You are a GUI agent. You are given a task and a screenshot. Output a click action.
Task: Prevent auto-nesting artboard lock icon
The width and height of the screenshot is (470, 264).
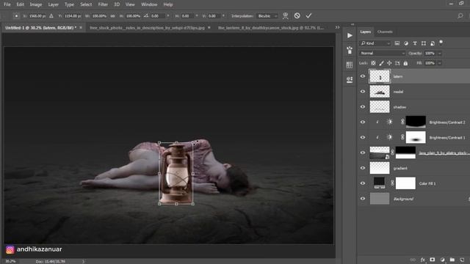pos(397,63)
